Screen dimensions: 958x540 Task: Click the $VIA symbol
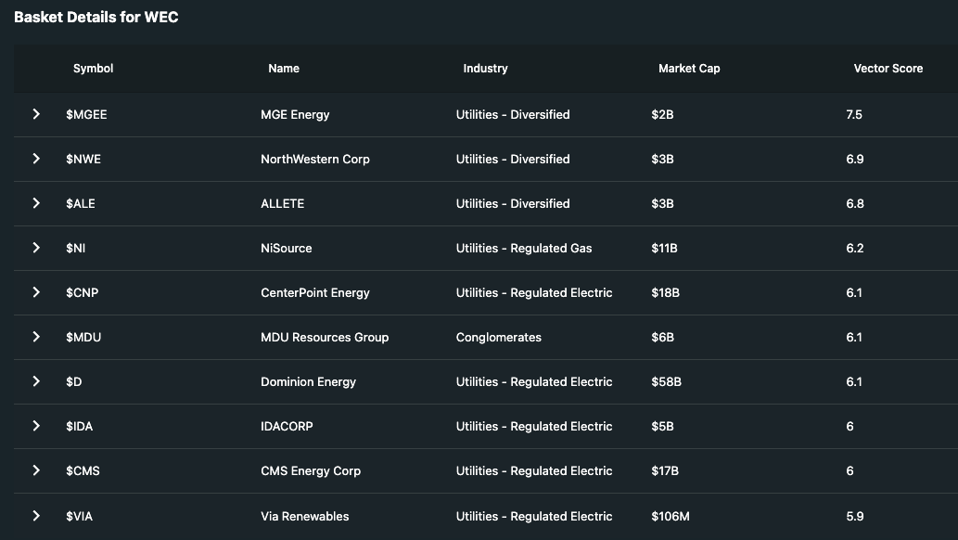pyautogui.click(x=79, y=516)
